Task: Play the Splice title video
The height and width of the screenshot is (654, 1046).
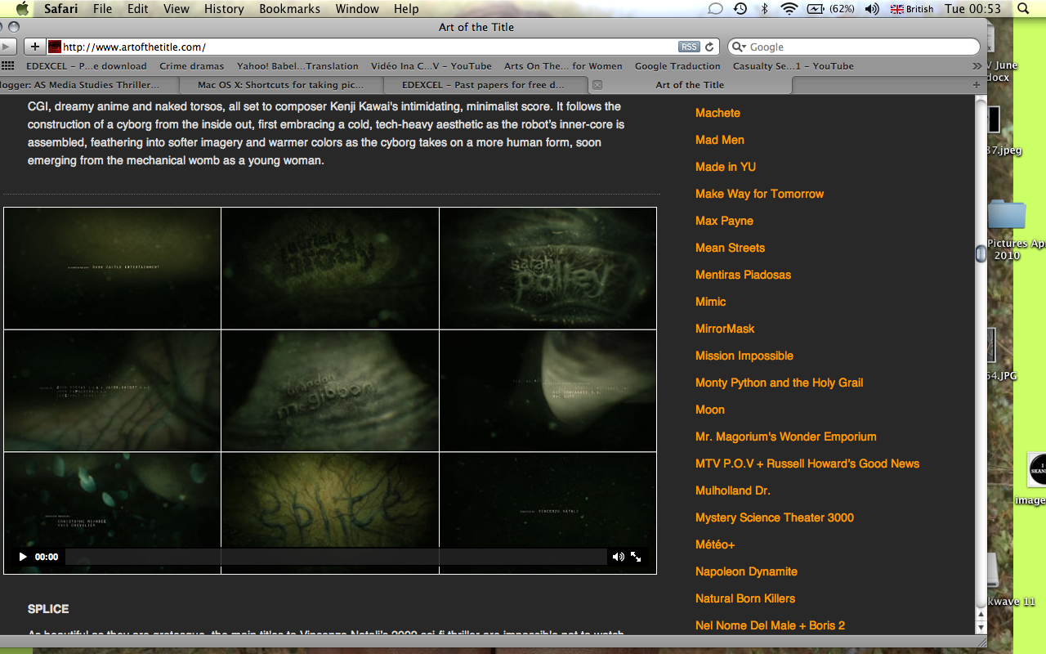Action: (x=23, y=557)
